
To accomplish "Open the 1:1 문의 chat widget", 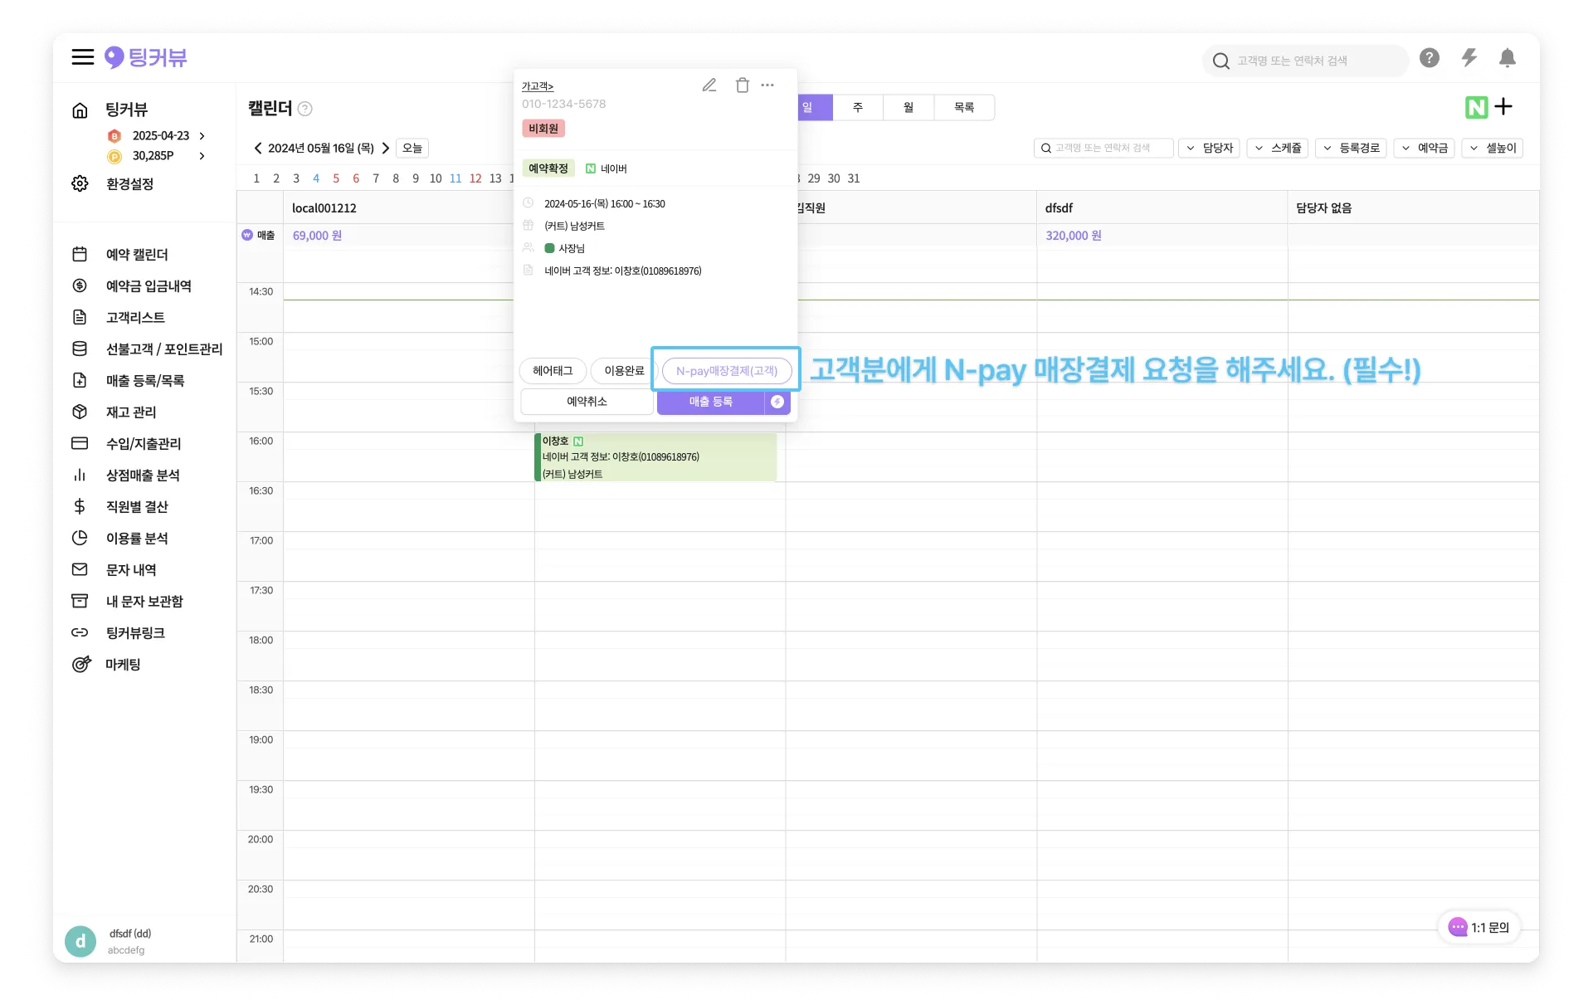I will pyautogui.click(x=1479, y=928).
